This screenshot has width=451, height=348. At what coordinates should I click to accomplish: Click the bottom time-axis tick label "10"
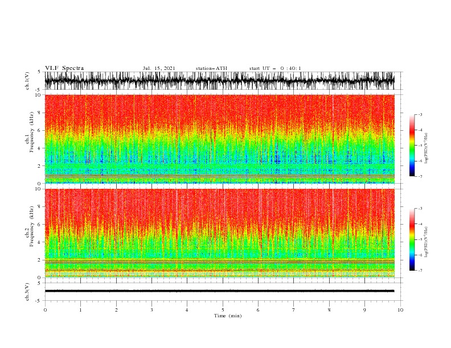(400, 310)
